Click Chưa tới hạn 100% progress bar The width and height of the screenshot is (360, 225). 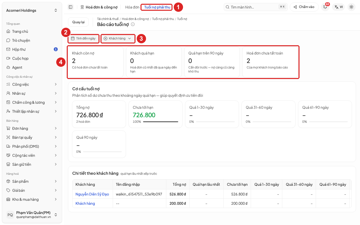[160, 122]
